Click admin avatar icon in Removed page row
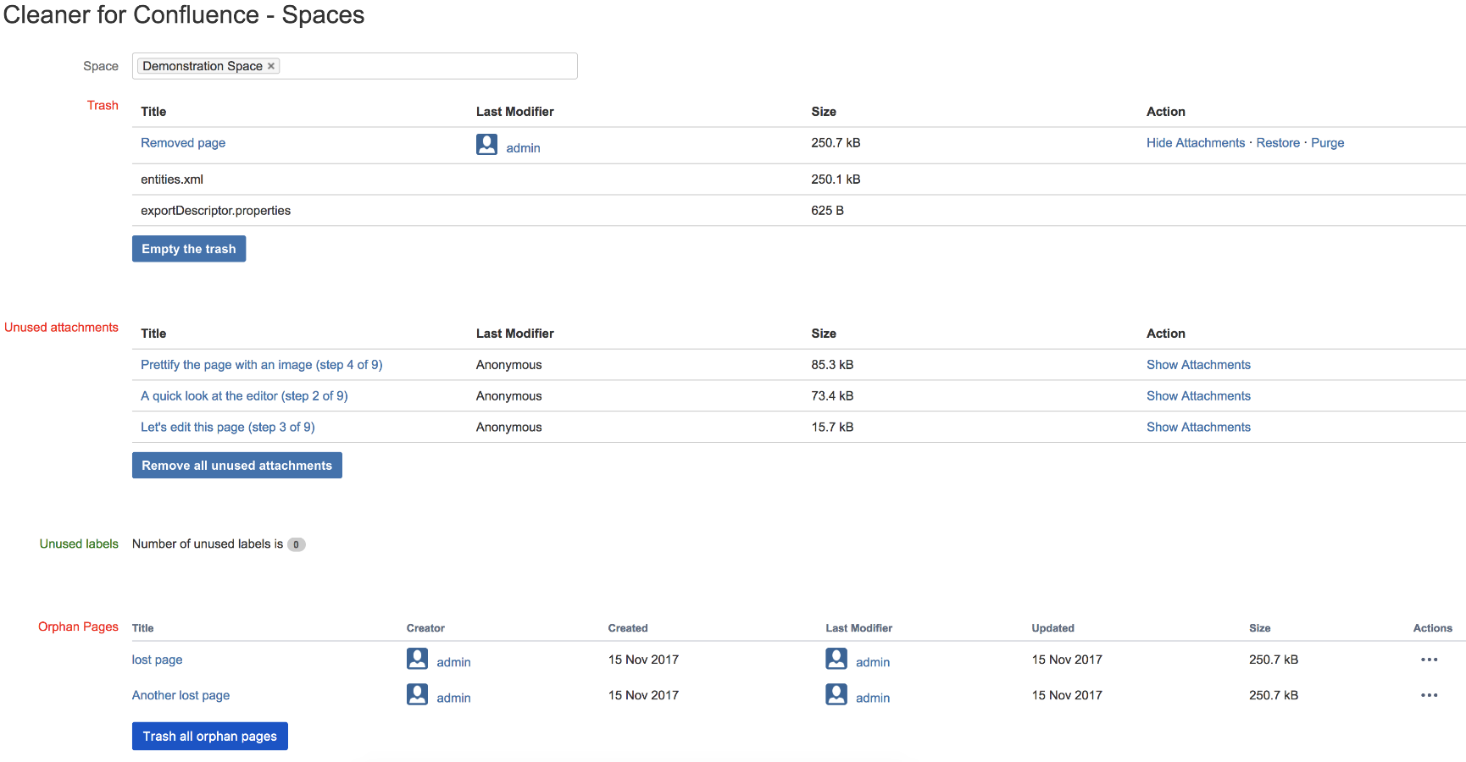 486,145
